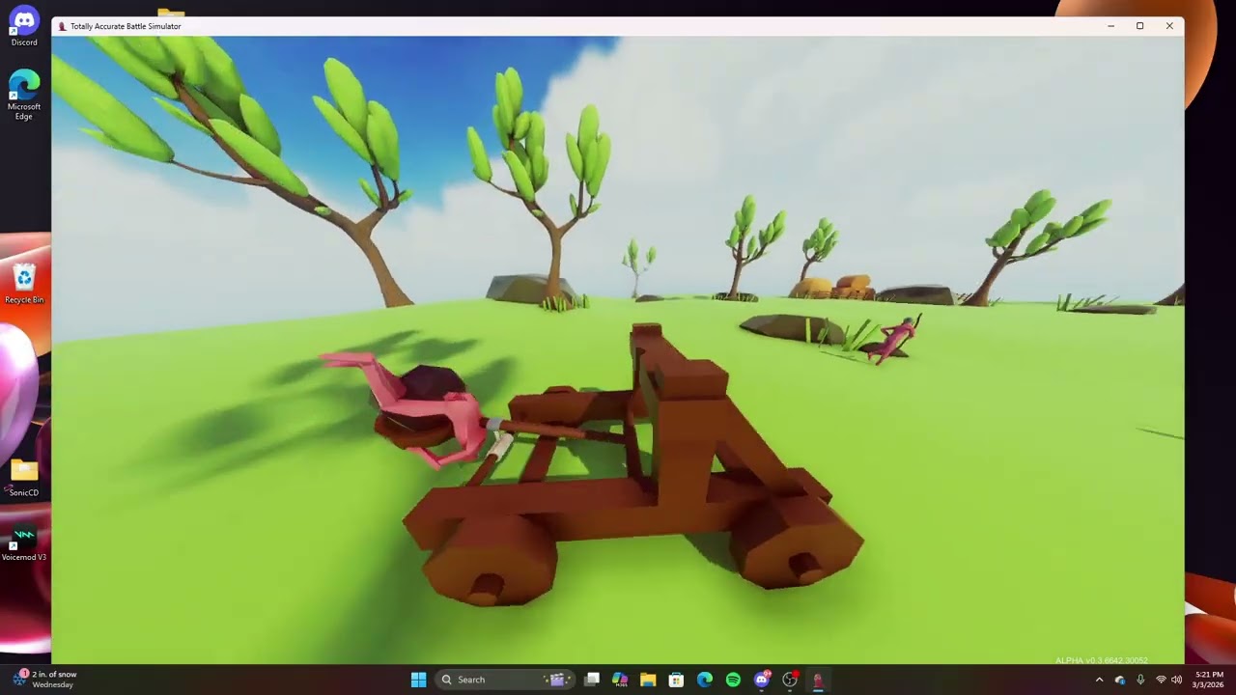This screenshot has height=695, width=1236.
Task: Open Microsoft 365 from the taskbar
Action: (620, 680)
